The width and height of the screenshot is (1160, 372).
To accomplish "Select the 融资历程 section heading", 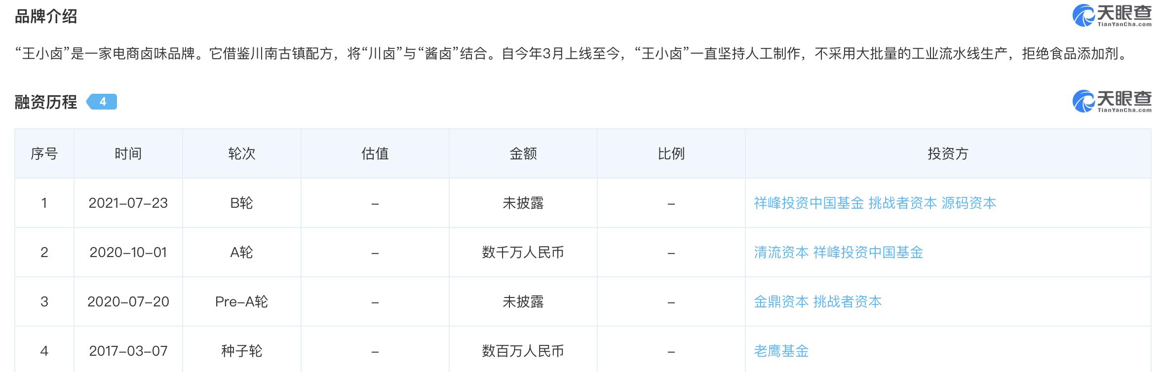I will pyautogui.click(x=46, y=102).
